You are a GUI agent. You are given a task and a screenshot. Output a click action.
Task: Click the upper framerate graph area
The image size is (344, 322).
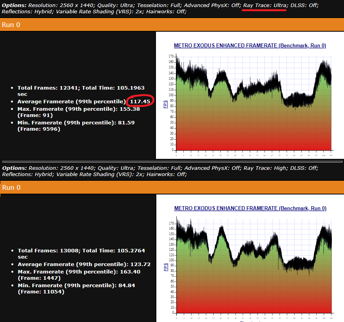pos(253,103)
